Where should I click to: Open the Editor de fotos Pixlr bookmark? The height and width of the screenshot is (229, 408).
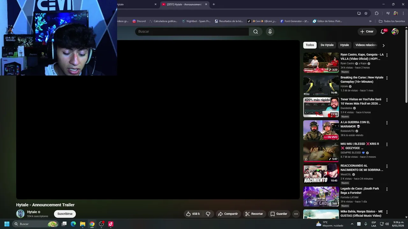point(327,21)
